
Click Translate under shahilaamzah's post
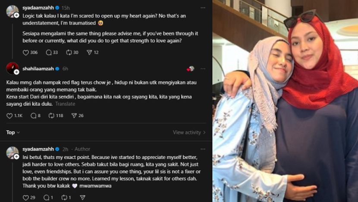click(65, 104)
